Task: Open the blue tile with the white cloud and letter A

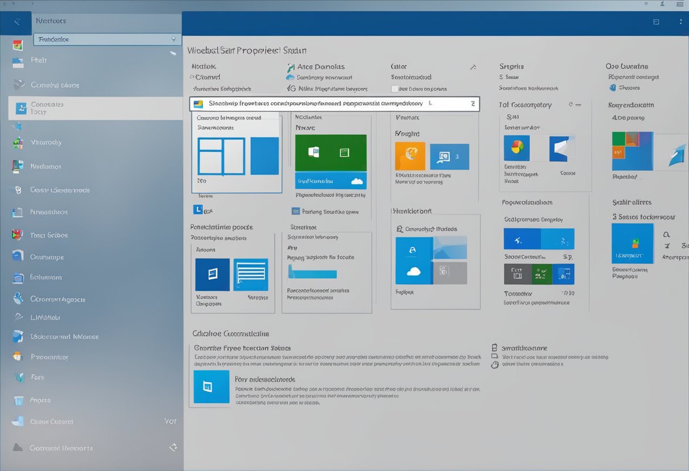Action: (x=414, y=260)
